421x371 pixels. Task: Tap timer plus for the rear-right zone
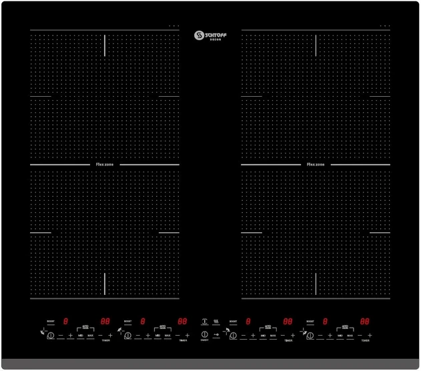pyautogui.click(x=293, y=335)
